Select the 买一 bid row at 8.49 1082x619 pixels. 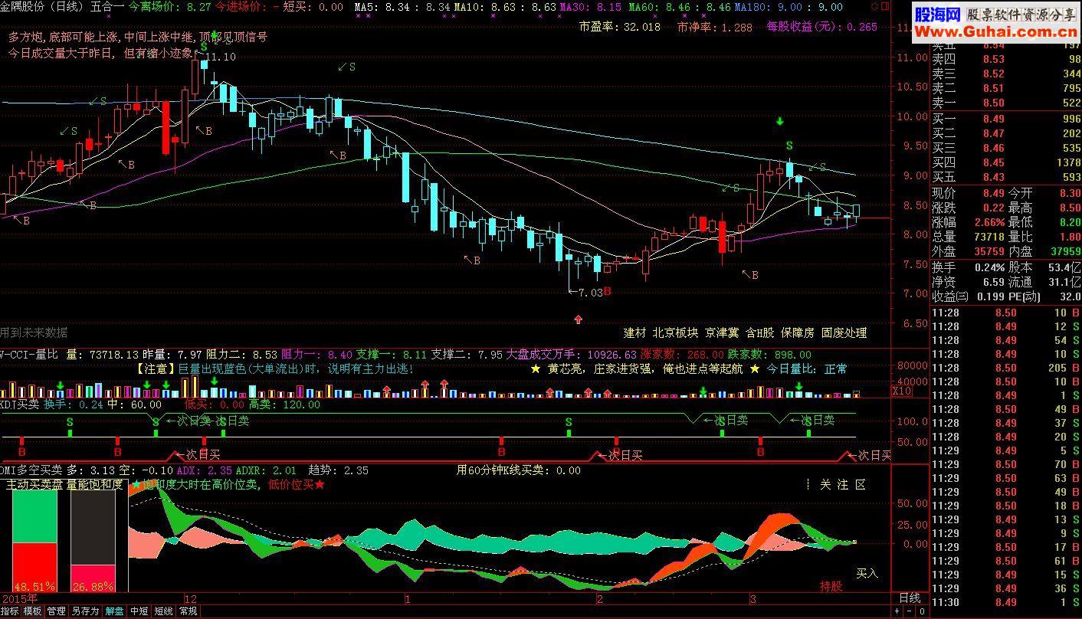tap(1005, 119)
